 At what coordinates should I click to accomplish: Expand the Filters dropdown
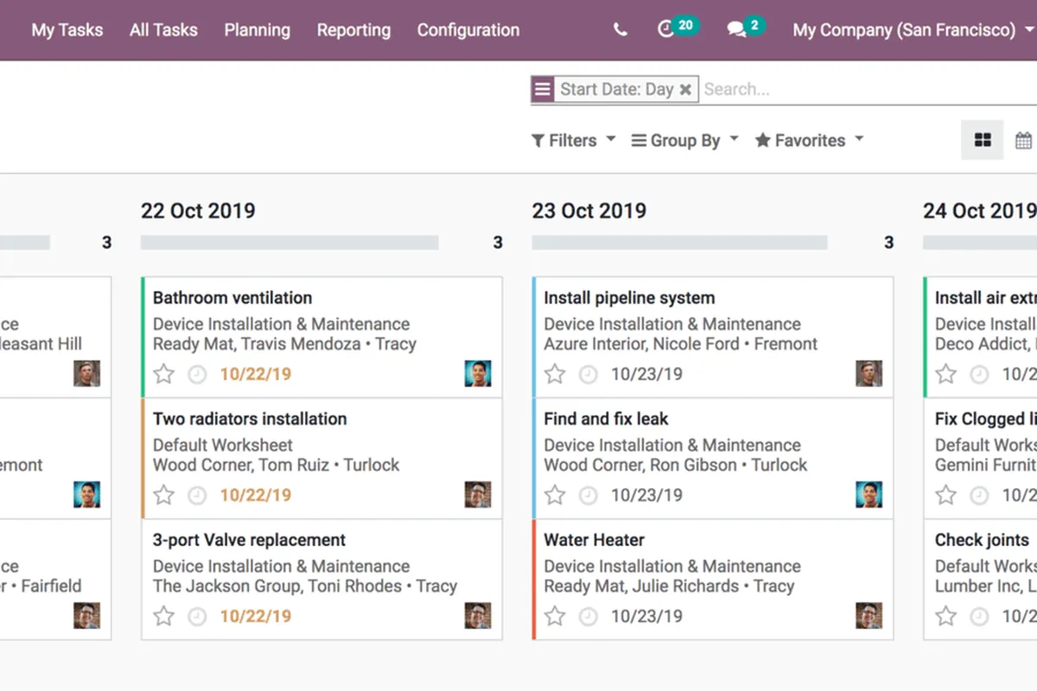click(x=573, y=140)
